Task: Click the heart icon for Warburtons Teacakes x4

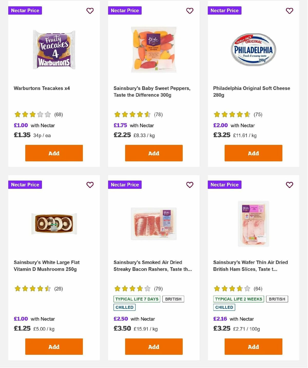Action: [90, 11]
